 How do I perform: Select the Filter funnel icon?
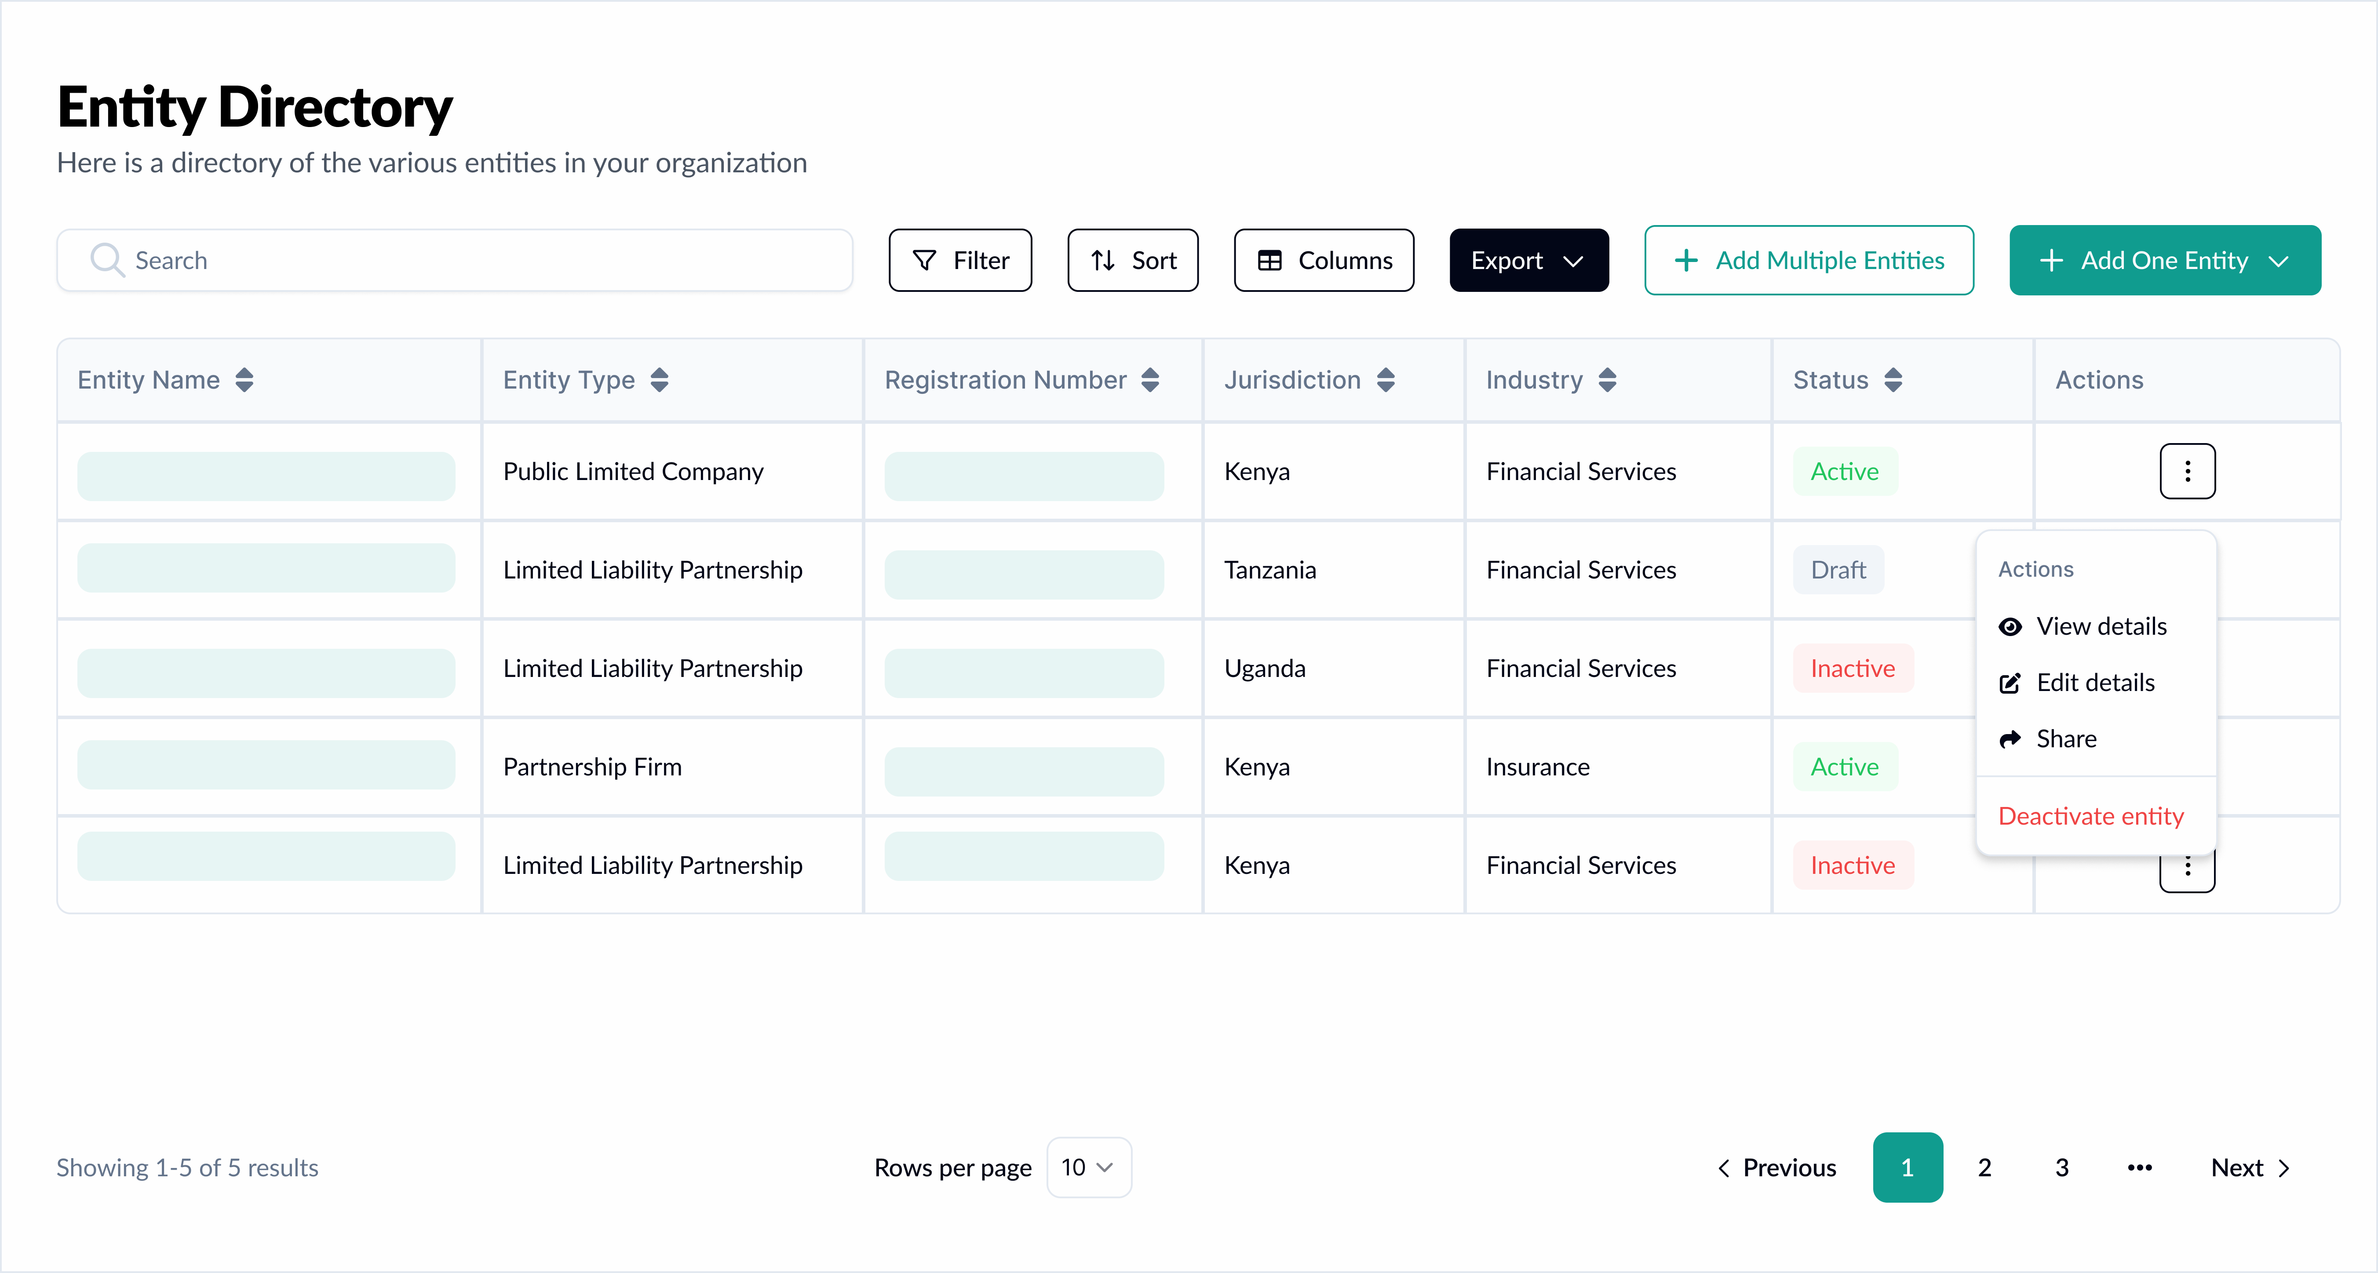924,260
